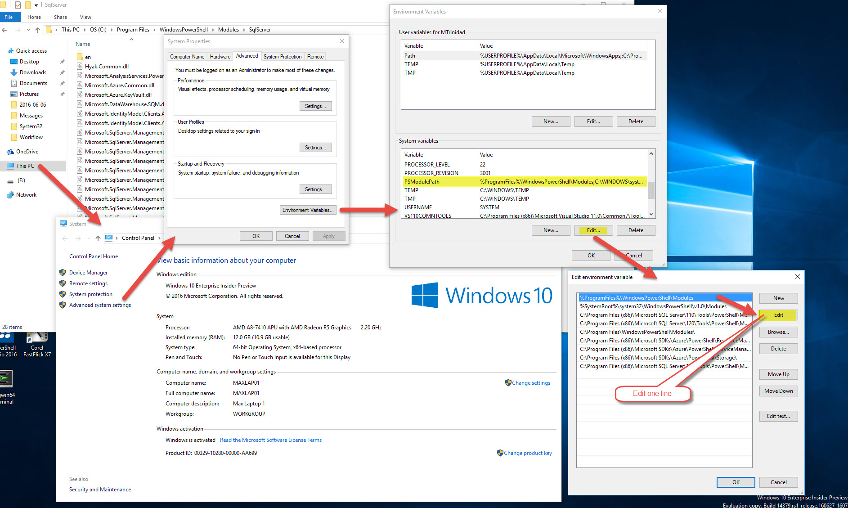The height and width of the screenshot is (508, 848).
Task: Click the Workflow folder icon in navigation pane
Action: [13, 137]
